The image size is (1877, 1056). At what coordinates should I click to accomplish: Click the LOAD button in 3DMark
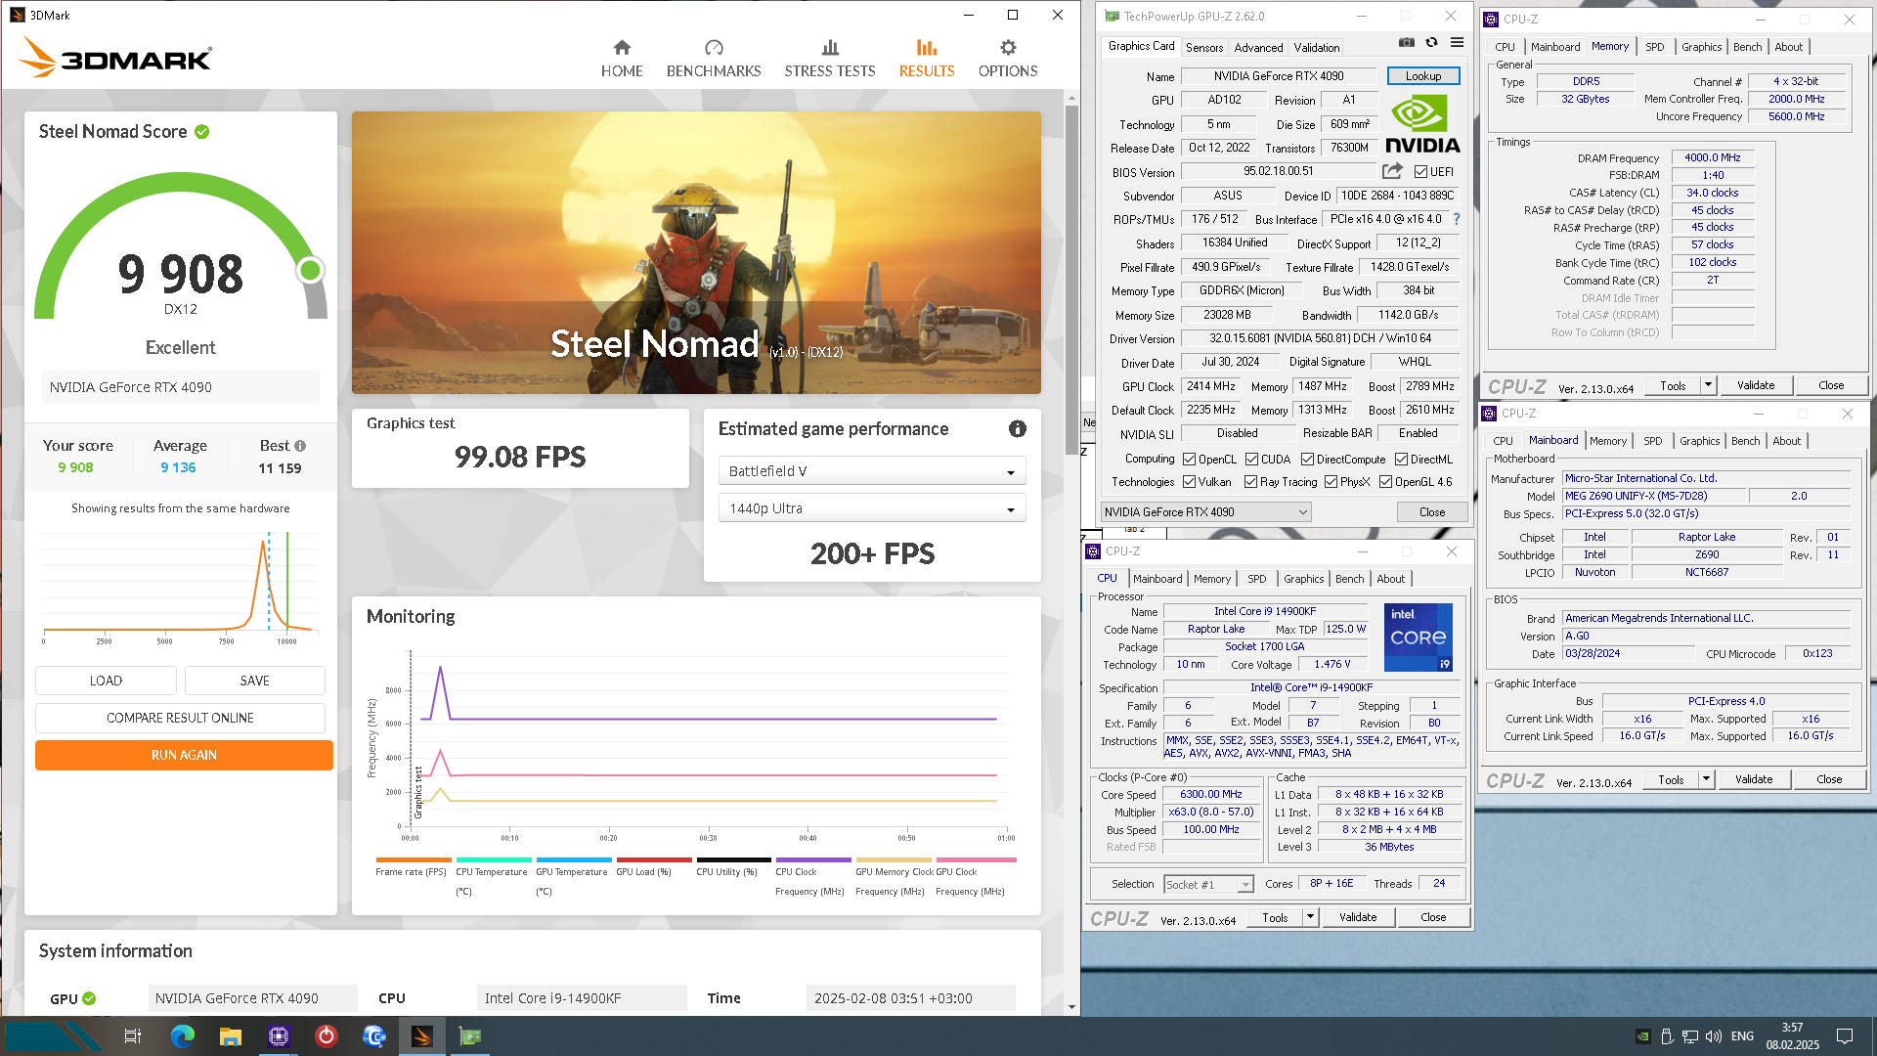coord(106,681)
